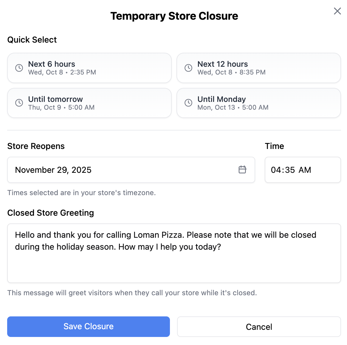Click the November 29, 2025 date field
This screenshot has width=347, height=345.
tap(119, 170)
